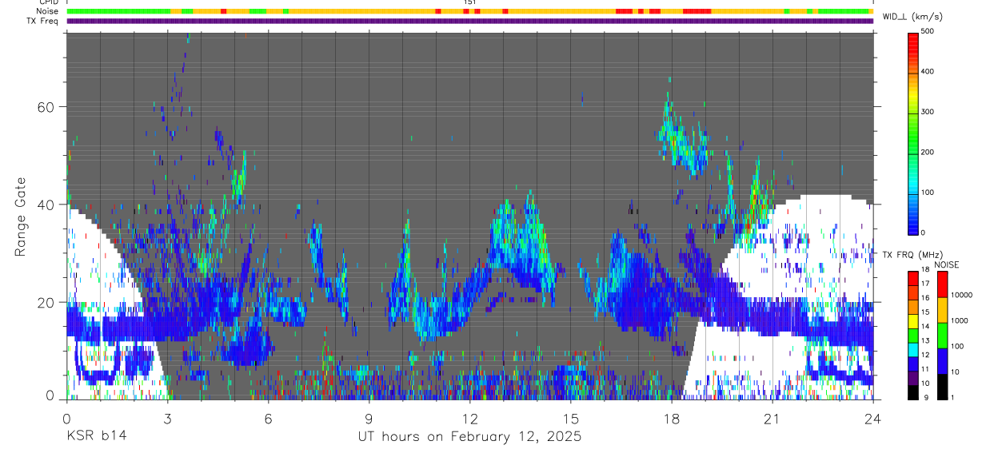Click the '21' tick on the UT hours axis
The image size is (982, 453).
coord(772,418)
